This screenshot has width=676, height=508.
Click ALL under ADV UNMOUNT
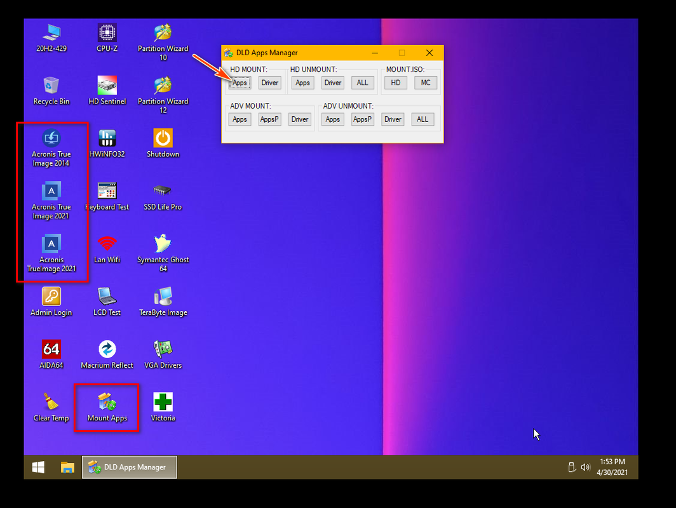tap(422, 119)
